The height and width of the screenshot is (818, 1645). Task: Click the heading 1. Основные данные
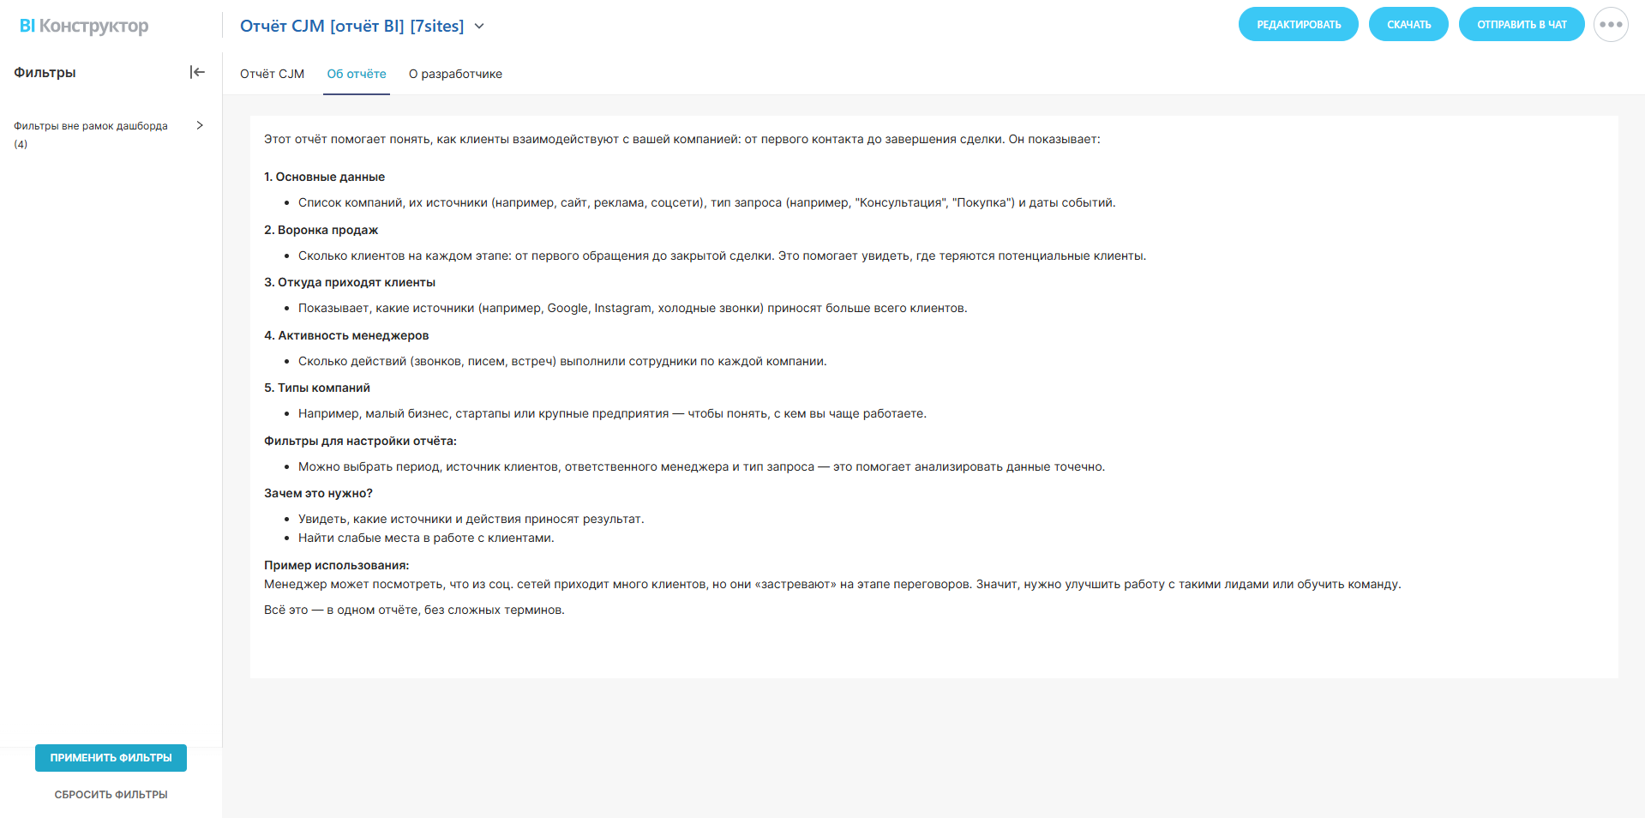point(324,177)
